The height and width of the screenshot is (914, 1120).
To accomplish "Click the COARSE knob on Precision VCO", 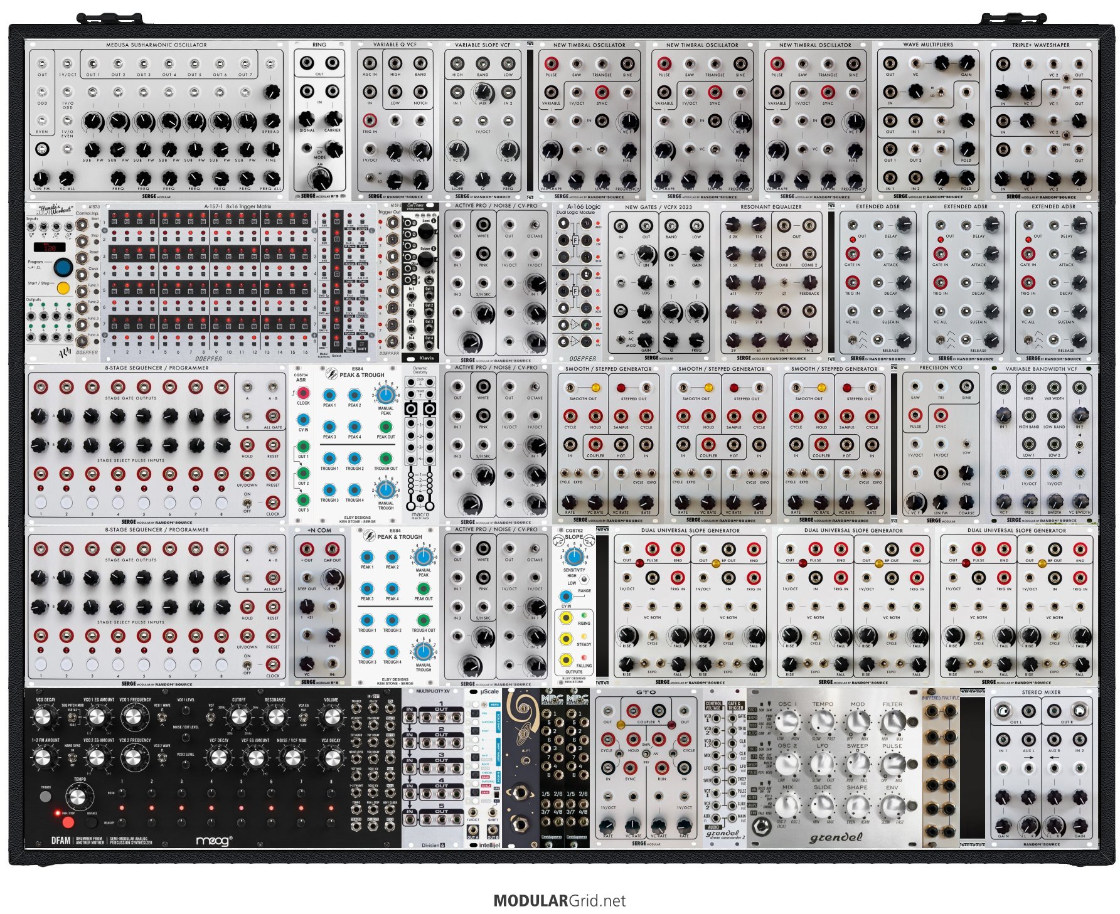I will click(x=966, y=501).
